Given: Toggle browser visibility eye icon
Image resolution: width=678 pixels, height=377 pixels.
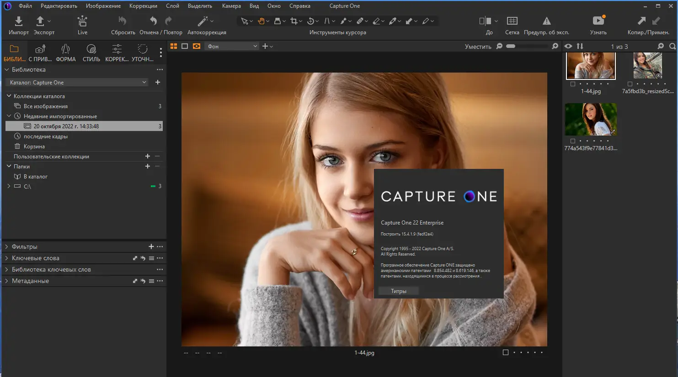Looking at the screenshot, I should coord(568,46).
